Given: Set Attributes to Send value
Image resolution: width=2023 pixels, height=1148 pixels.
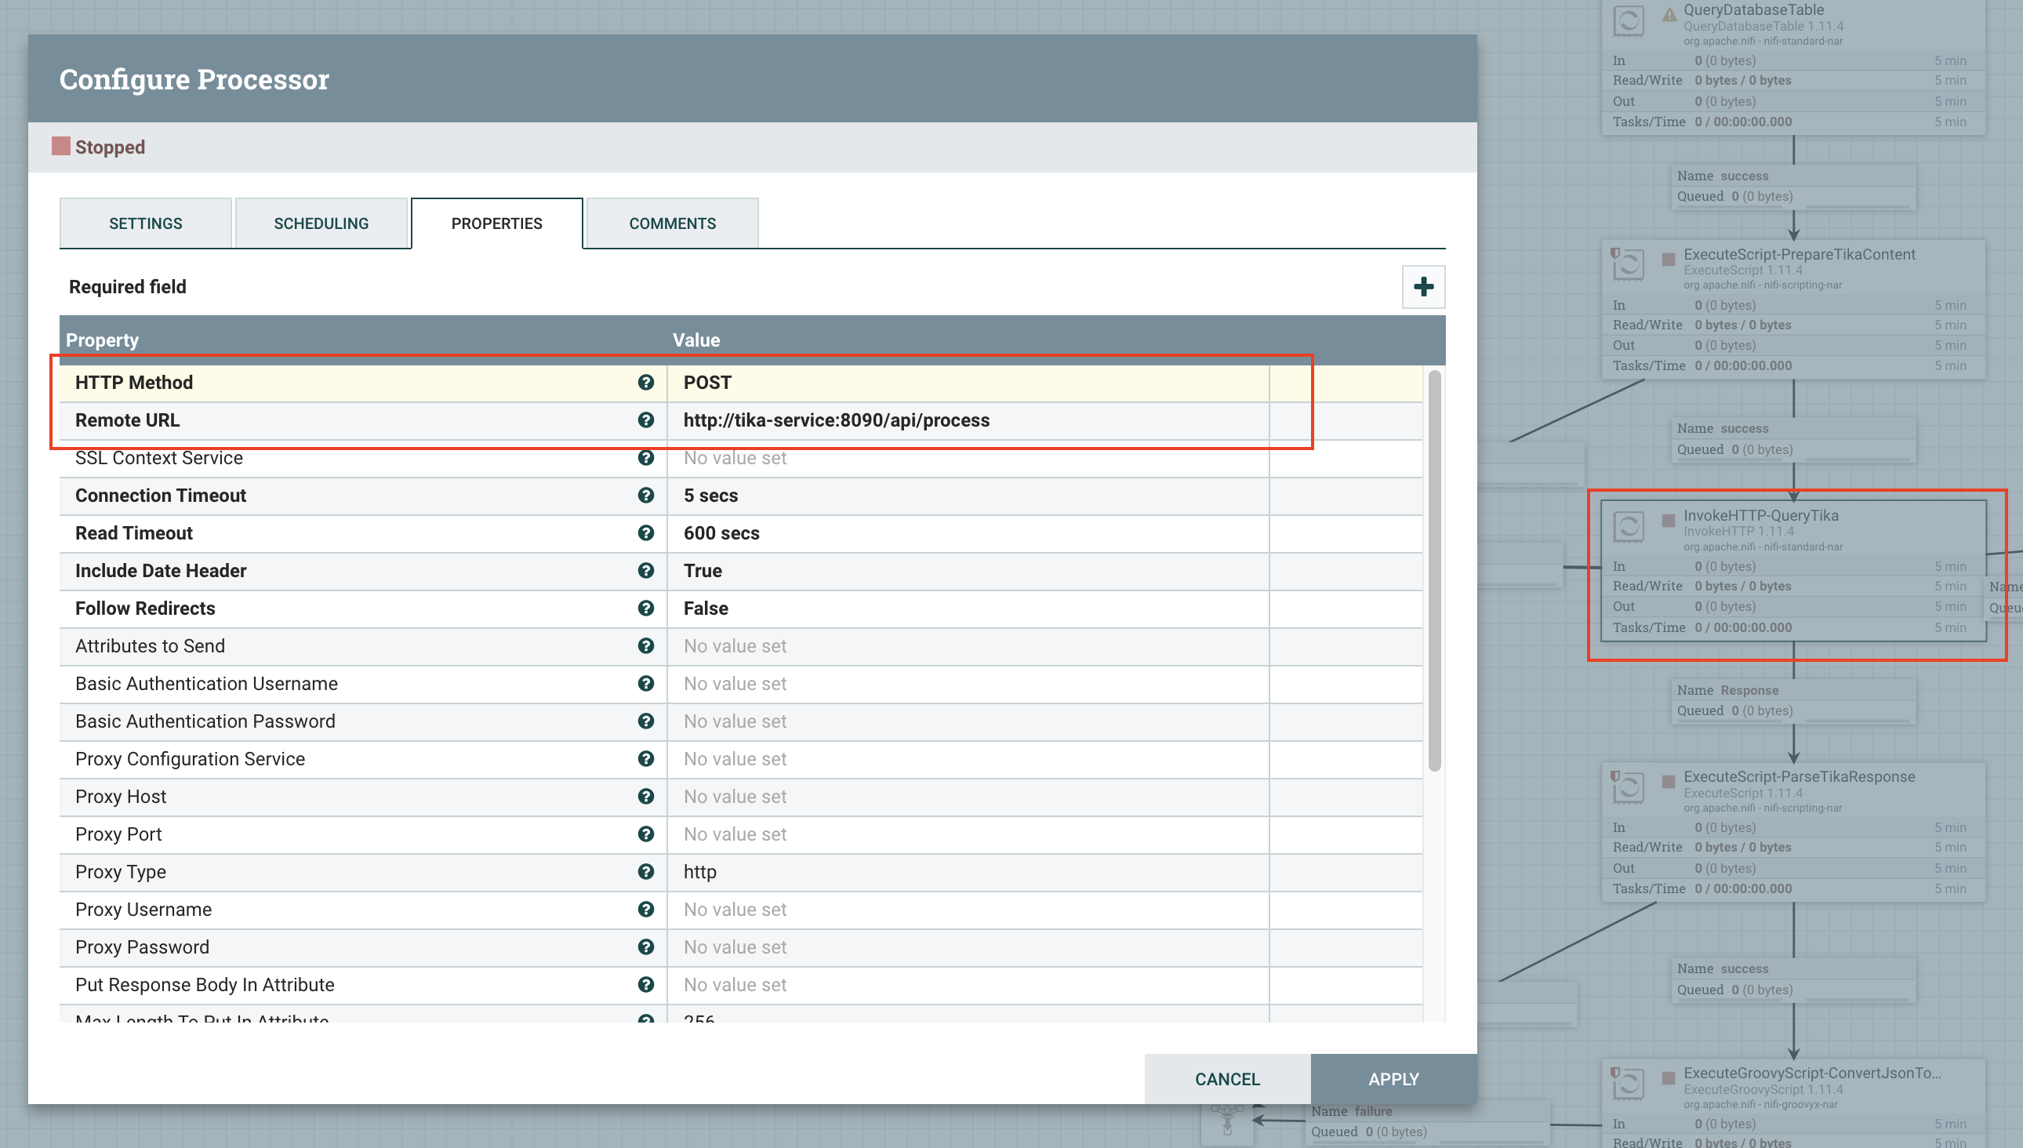Looking at the screenshot, I should point(968,646).
